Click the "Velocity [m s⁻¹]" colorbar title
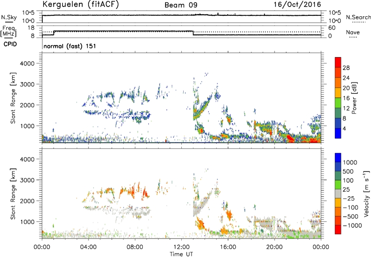Image resolution: width=371 pixels, height=257 pixels. click(x=367, y=193)
